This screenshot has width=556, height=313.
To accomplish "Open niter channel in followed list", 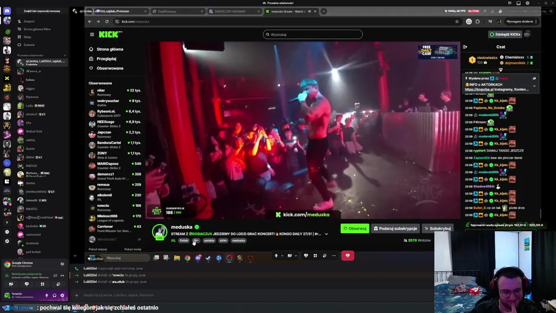I will click(x=115, y=93).
